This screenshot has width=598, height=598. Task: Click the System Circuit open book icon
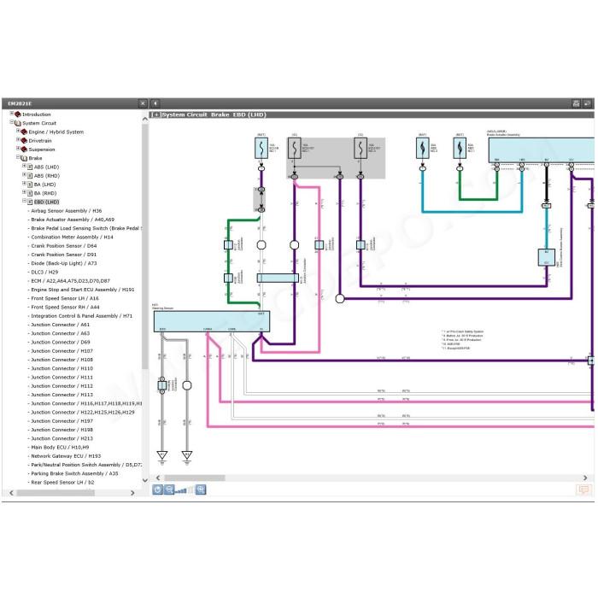[x=18, y=123]
